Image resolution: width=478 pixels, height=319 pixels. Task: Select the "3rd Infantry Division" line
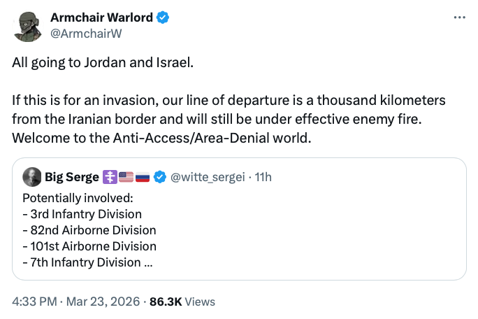point(82,213)
